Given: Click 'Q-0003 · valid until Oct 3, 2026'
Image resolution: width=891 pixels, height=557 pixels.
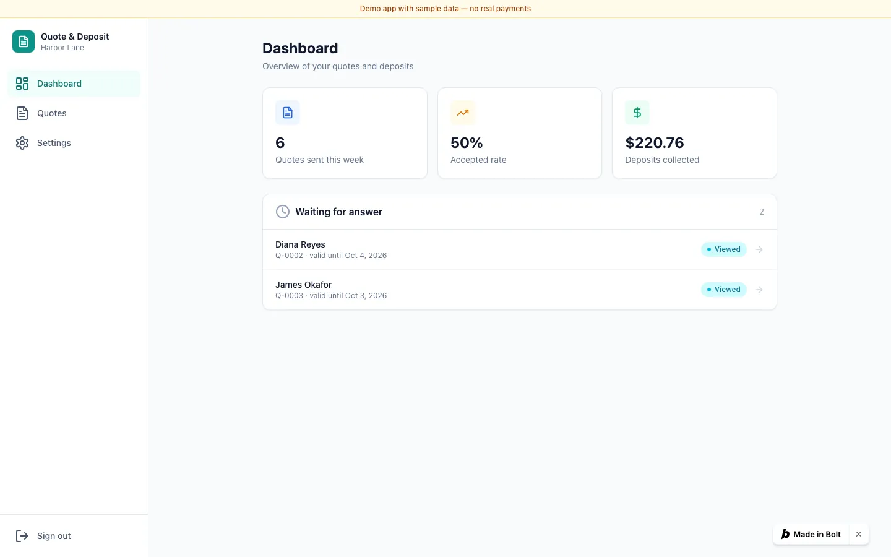Looking at the screenshot, I should 331,296.
